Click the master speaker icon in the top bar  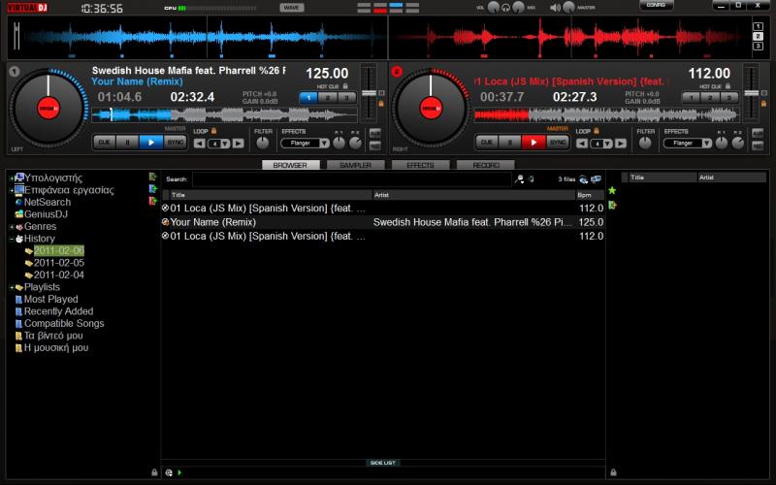(556, 8)
